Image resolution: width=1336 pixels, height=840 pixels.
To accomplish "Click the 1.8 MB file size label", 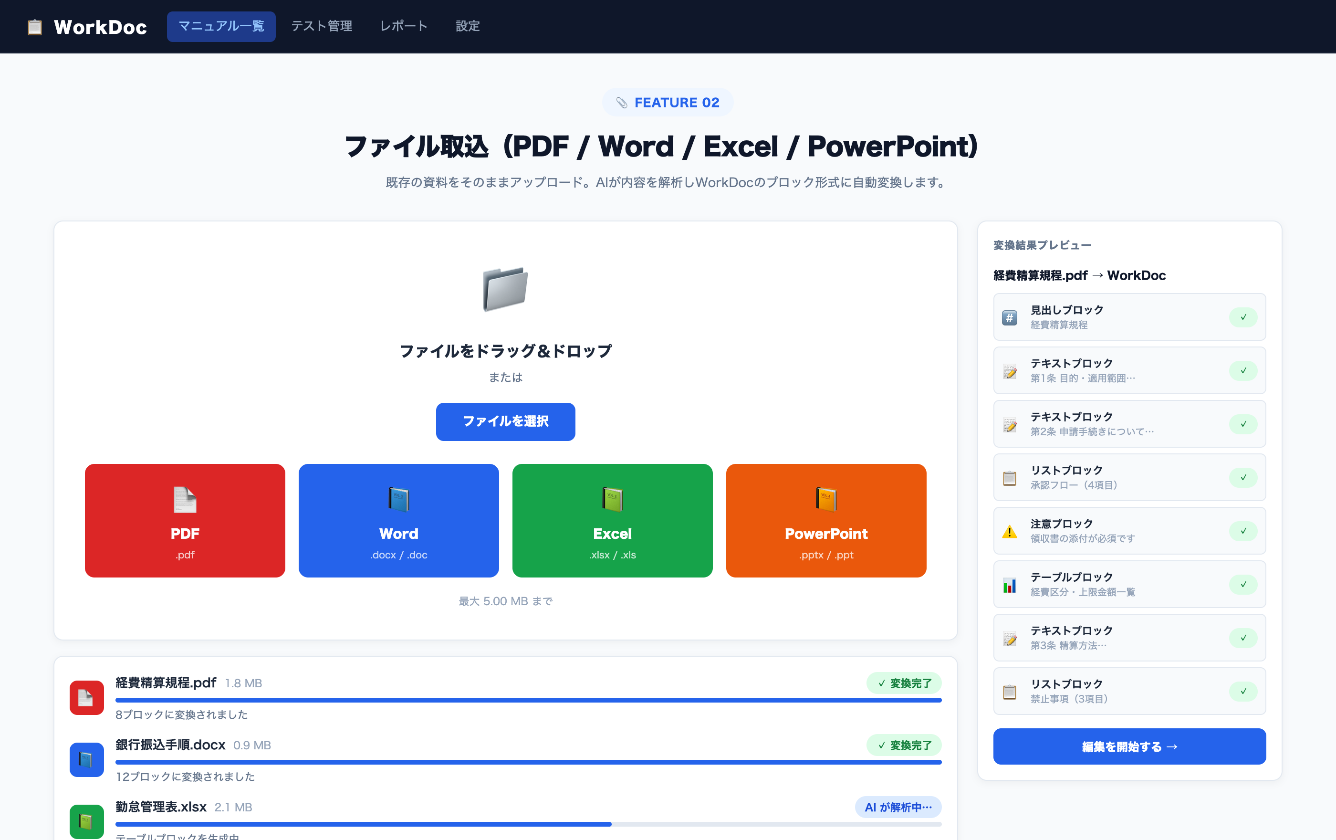I will tap(243, 683).
